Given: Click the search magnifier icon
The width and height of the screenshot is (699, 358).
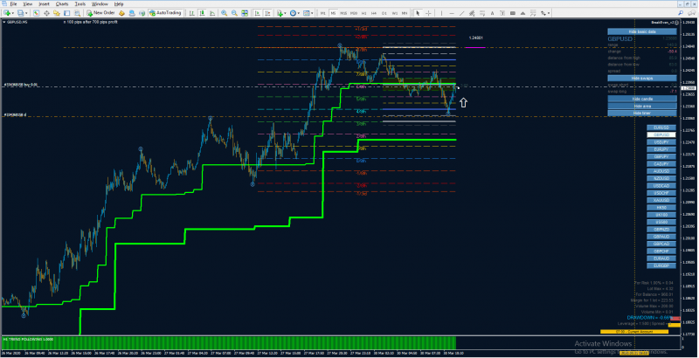Looking at the screenshot, I should click(681, 12).
